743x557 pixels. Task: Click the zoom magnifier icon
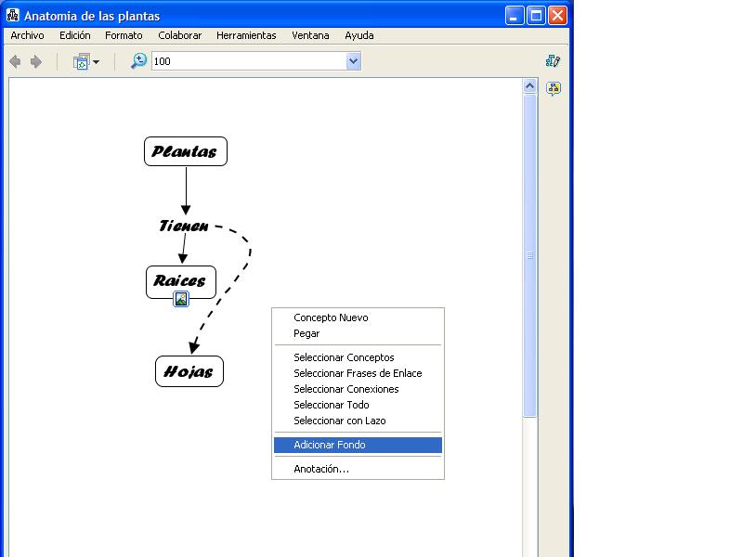pyautogui.click(x=138, y=61)
